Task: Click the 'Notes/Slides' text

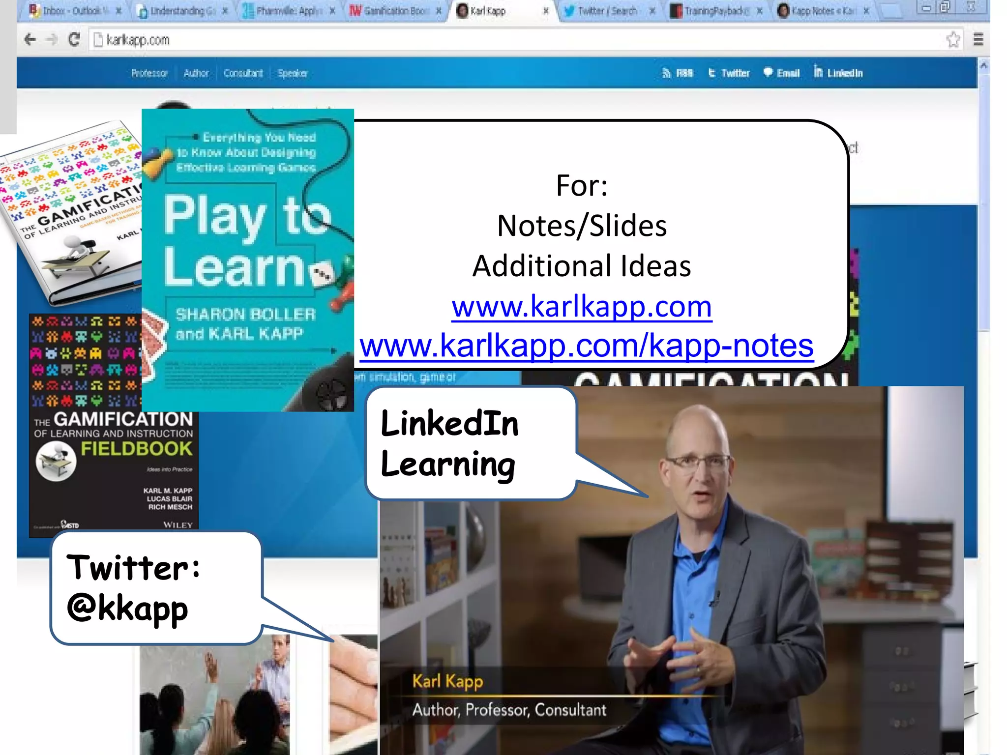Action: pyautogui.click(x=582, y=226)
